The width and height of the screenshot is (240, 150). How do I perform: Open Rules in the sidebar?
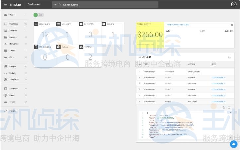coord(15,95)
